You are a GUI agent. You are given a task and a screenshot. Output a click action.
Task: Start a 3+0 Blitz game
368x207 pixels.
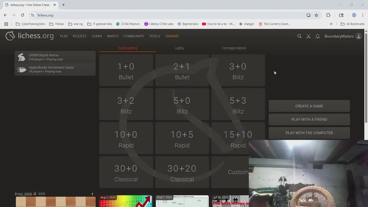238,70
